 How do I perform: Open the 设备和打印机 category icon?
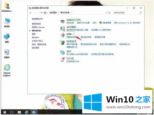pos(62,21)
